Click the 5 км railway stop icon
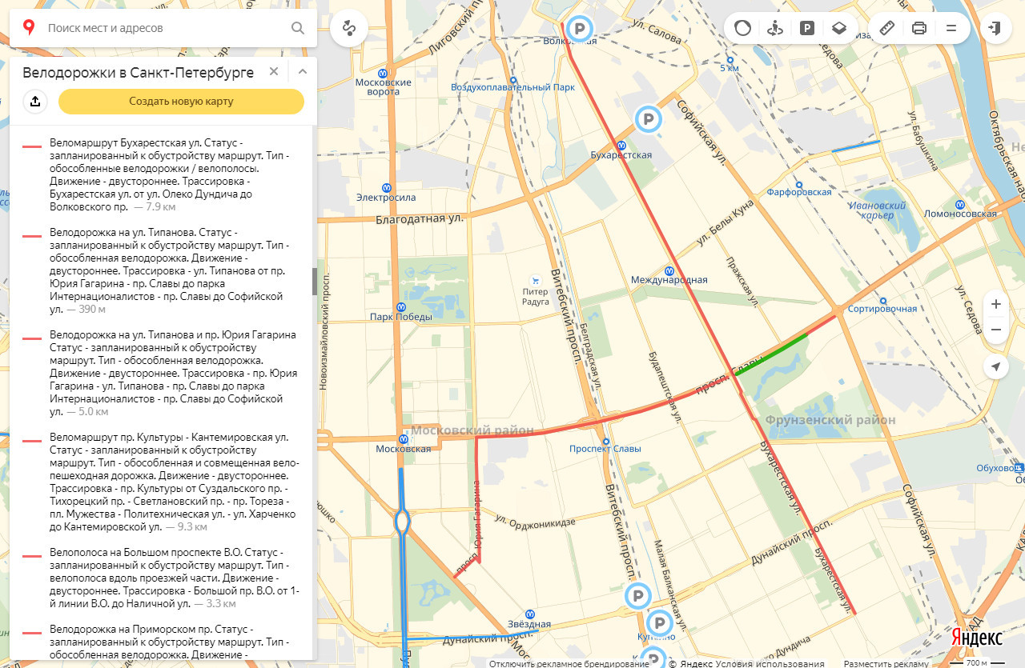 pos(730,58)
